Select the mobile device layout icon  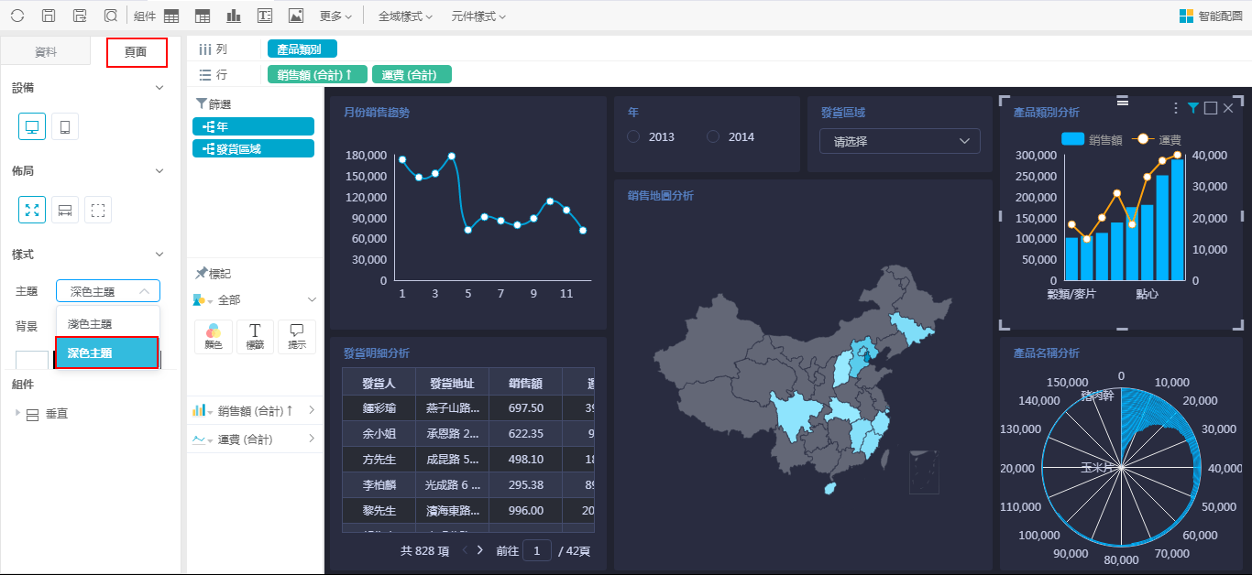[64, 127]
